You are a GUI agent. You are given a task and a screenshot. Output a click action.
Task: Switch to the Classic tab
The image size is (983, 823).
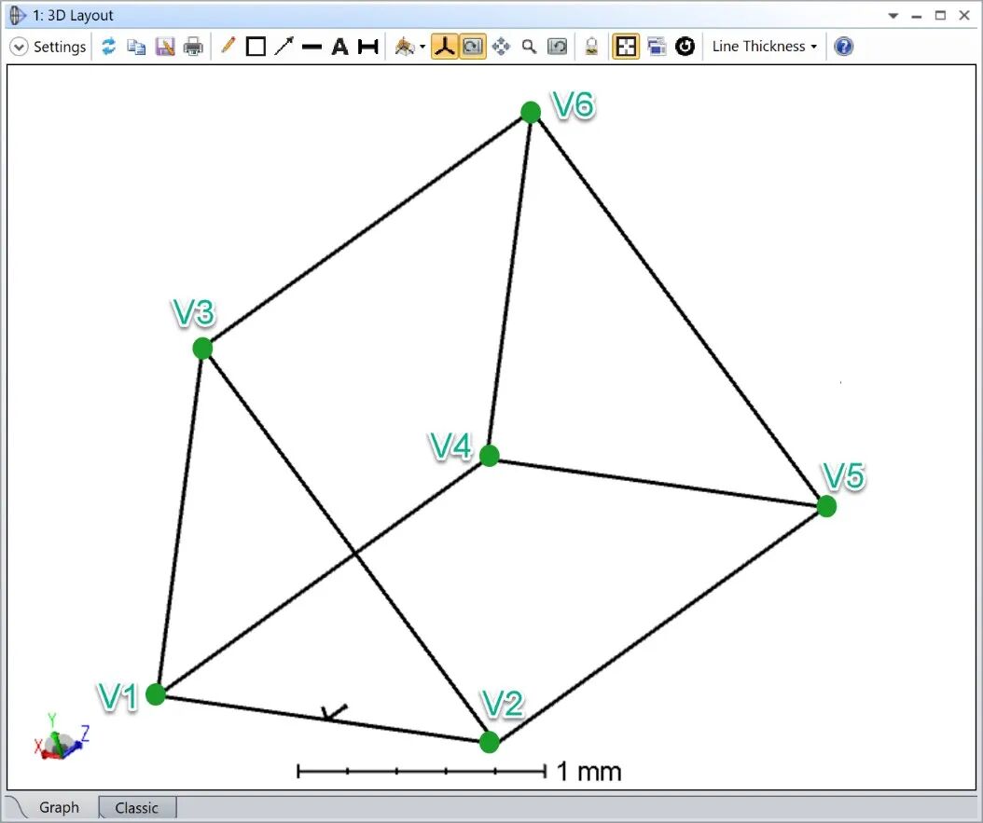pyautogui.click(x=137, y=808)
